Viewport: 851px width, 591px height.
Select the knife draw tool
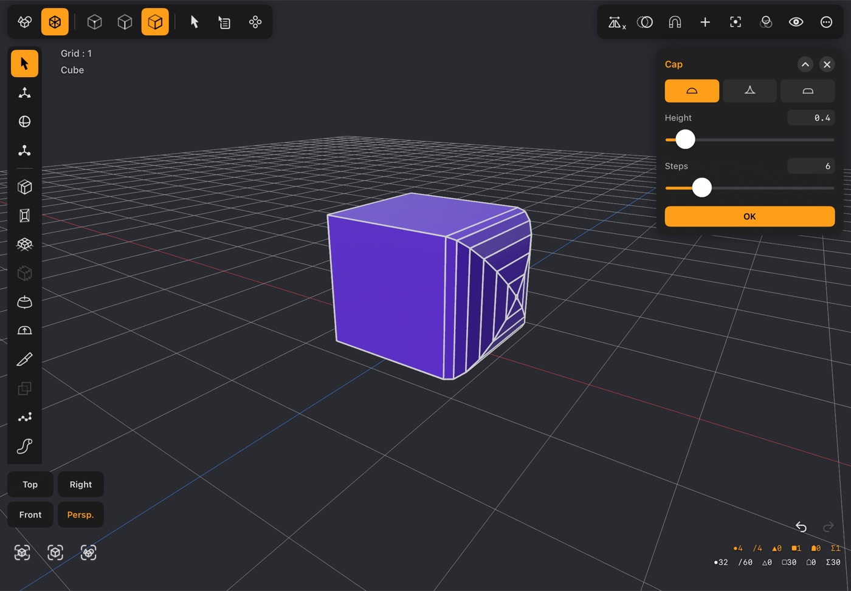24,360
